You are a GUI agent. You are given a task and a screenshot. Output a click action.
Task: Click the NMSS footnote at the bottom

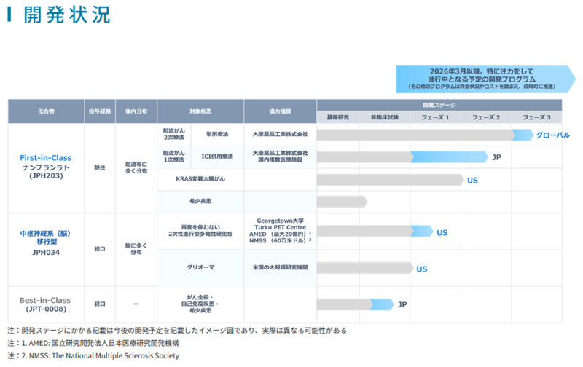pyautogui.click(x=93, y=356)
